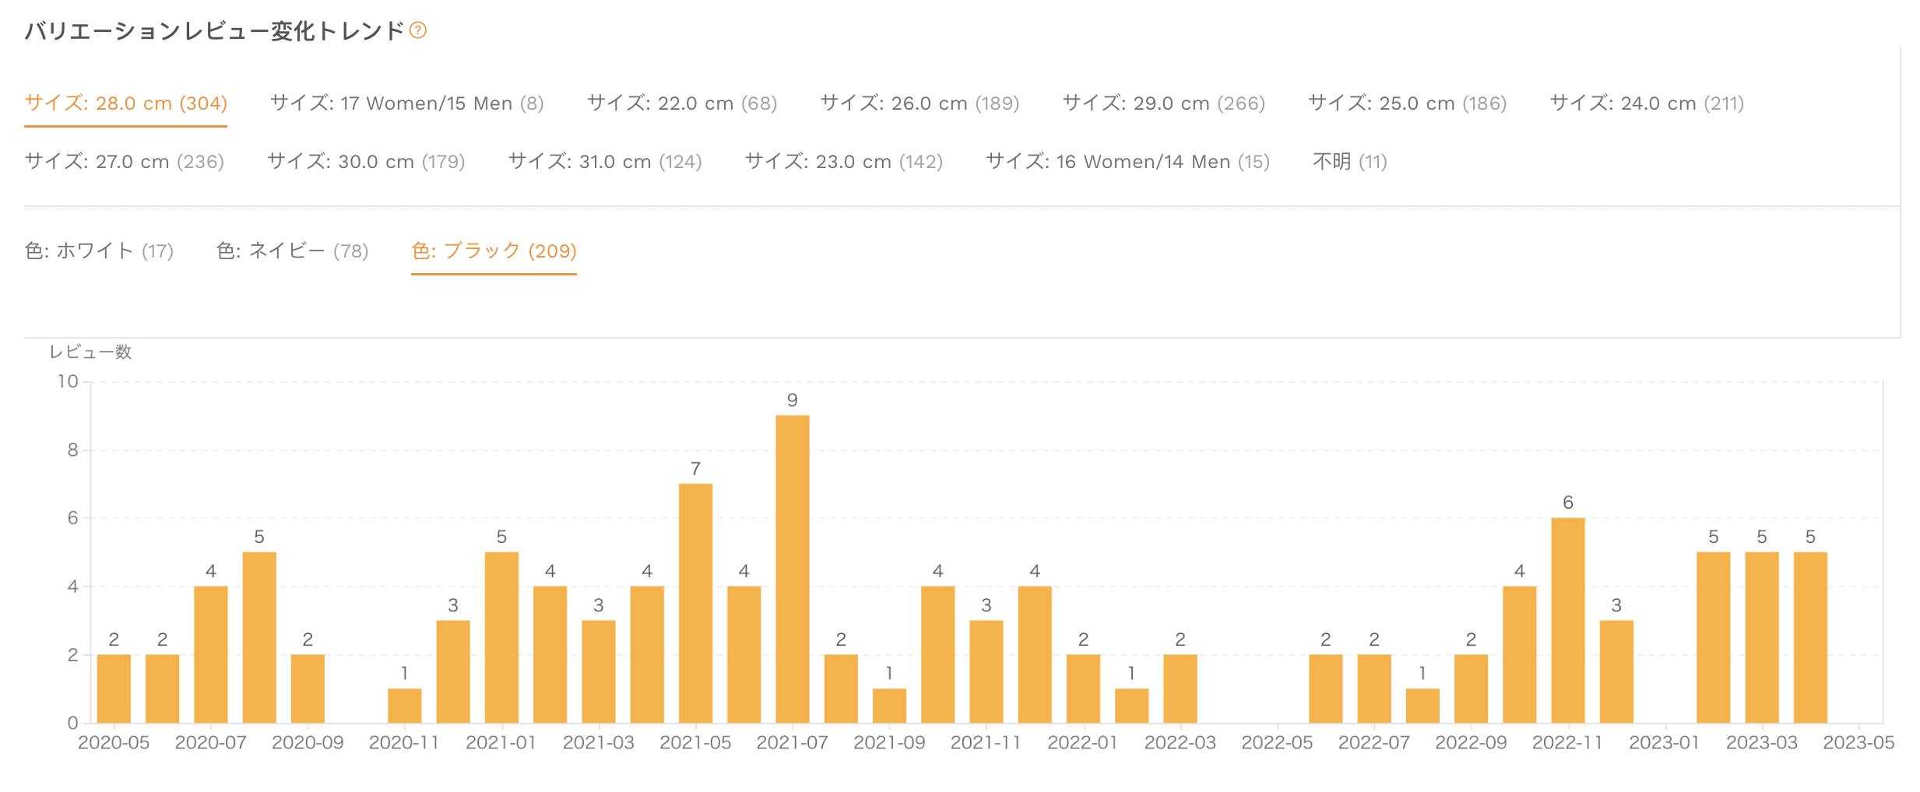1920x792 pixels.
Task: Click the 2021-05 bar with value 7
Action: [x=695, y=604]
